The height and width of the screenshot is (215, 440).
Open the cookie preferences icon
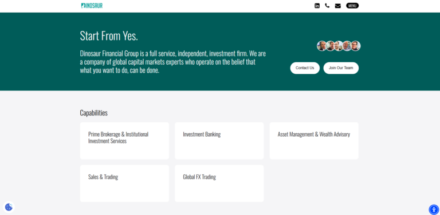click(9, 207)
